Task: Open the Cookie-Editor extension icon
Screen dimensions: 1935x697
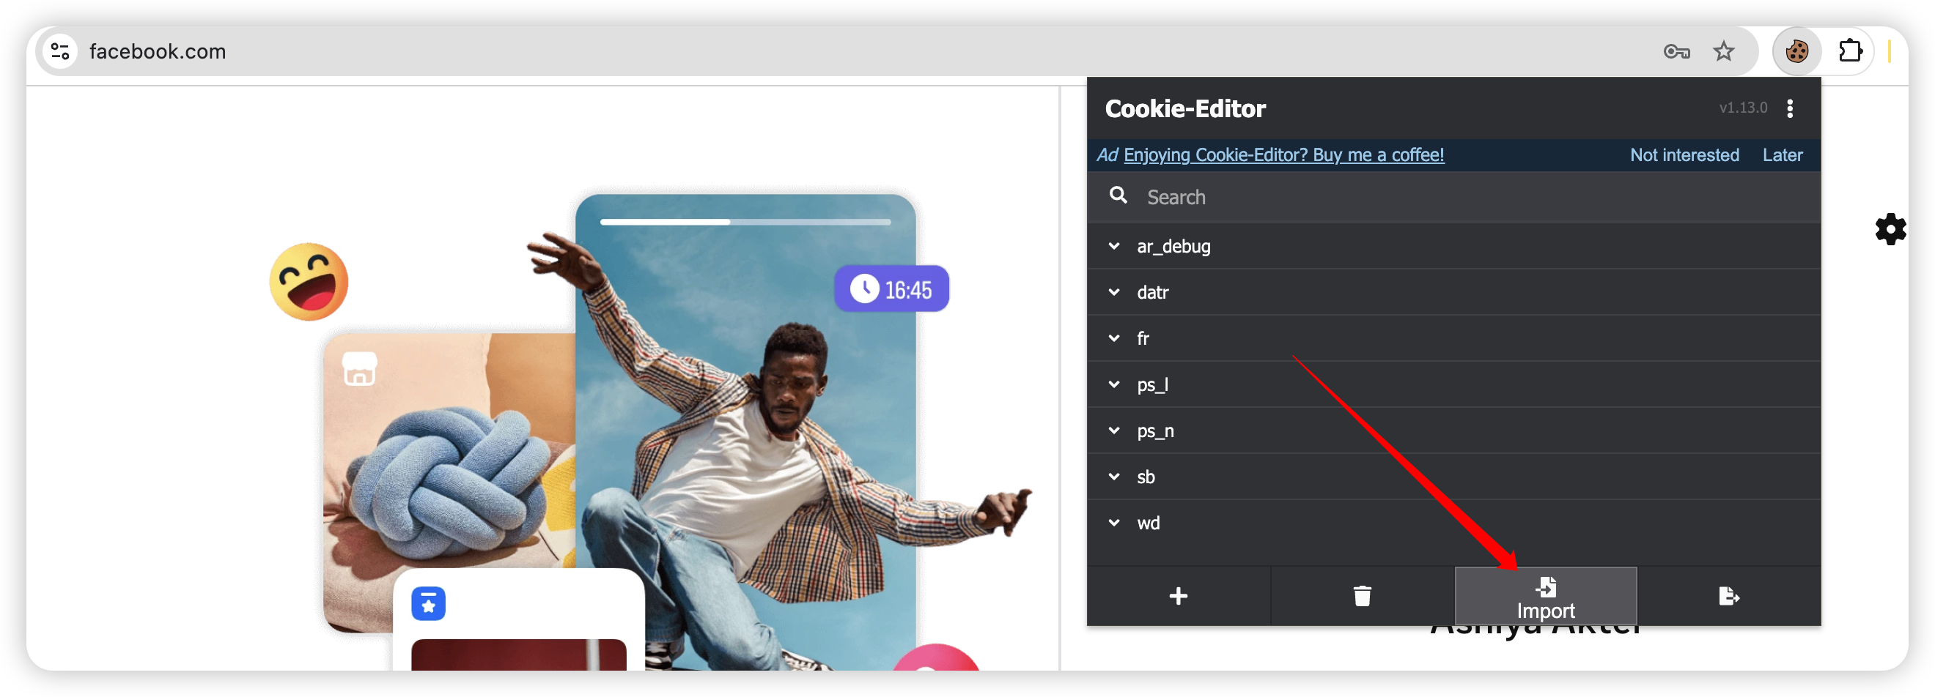Action: pyautogui.click(x=1796, y=51)
